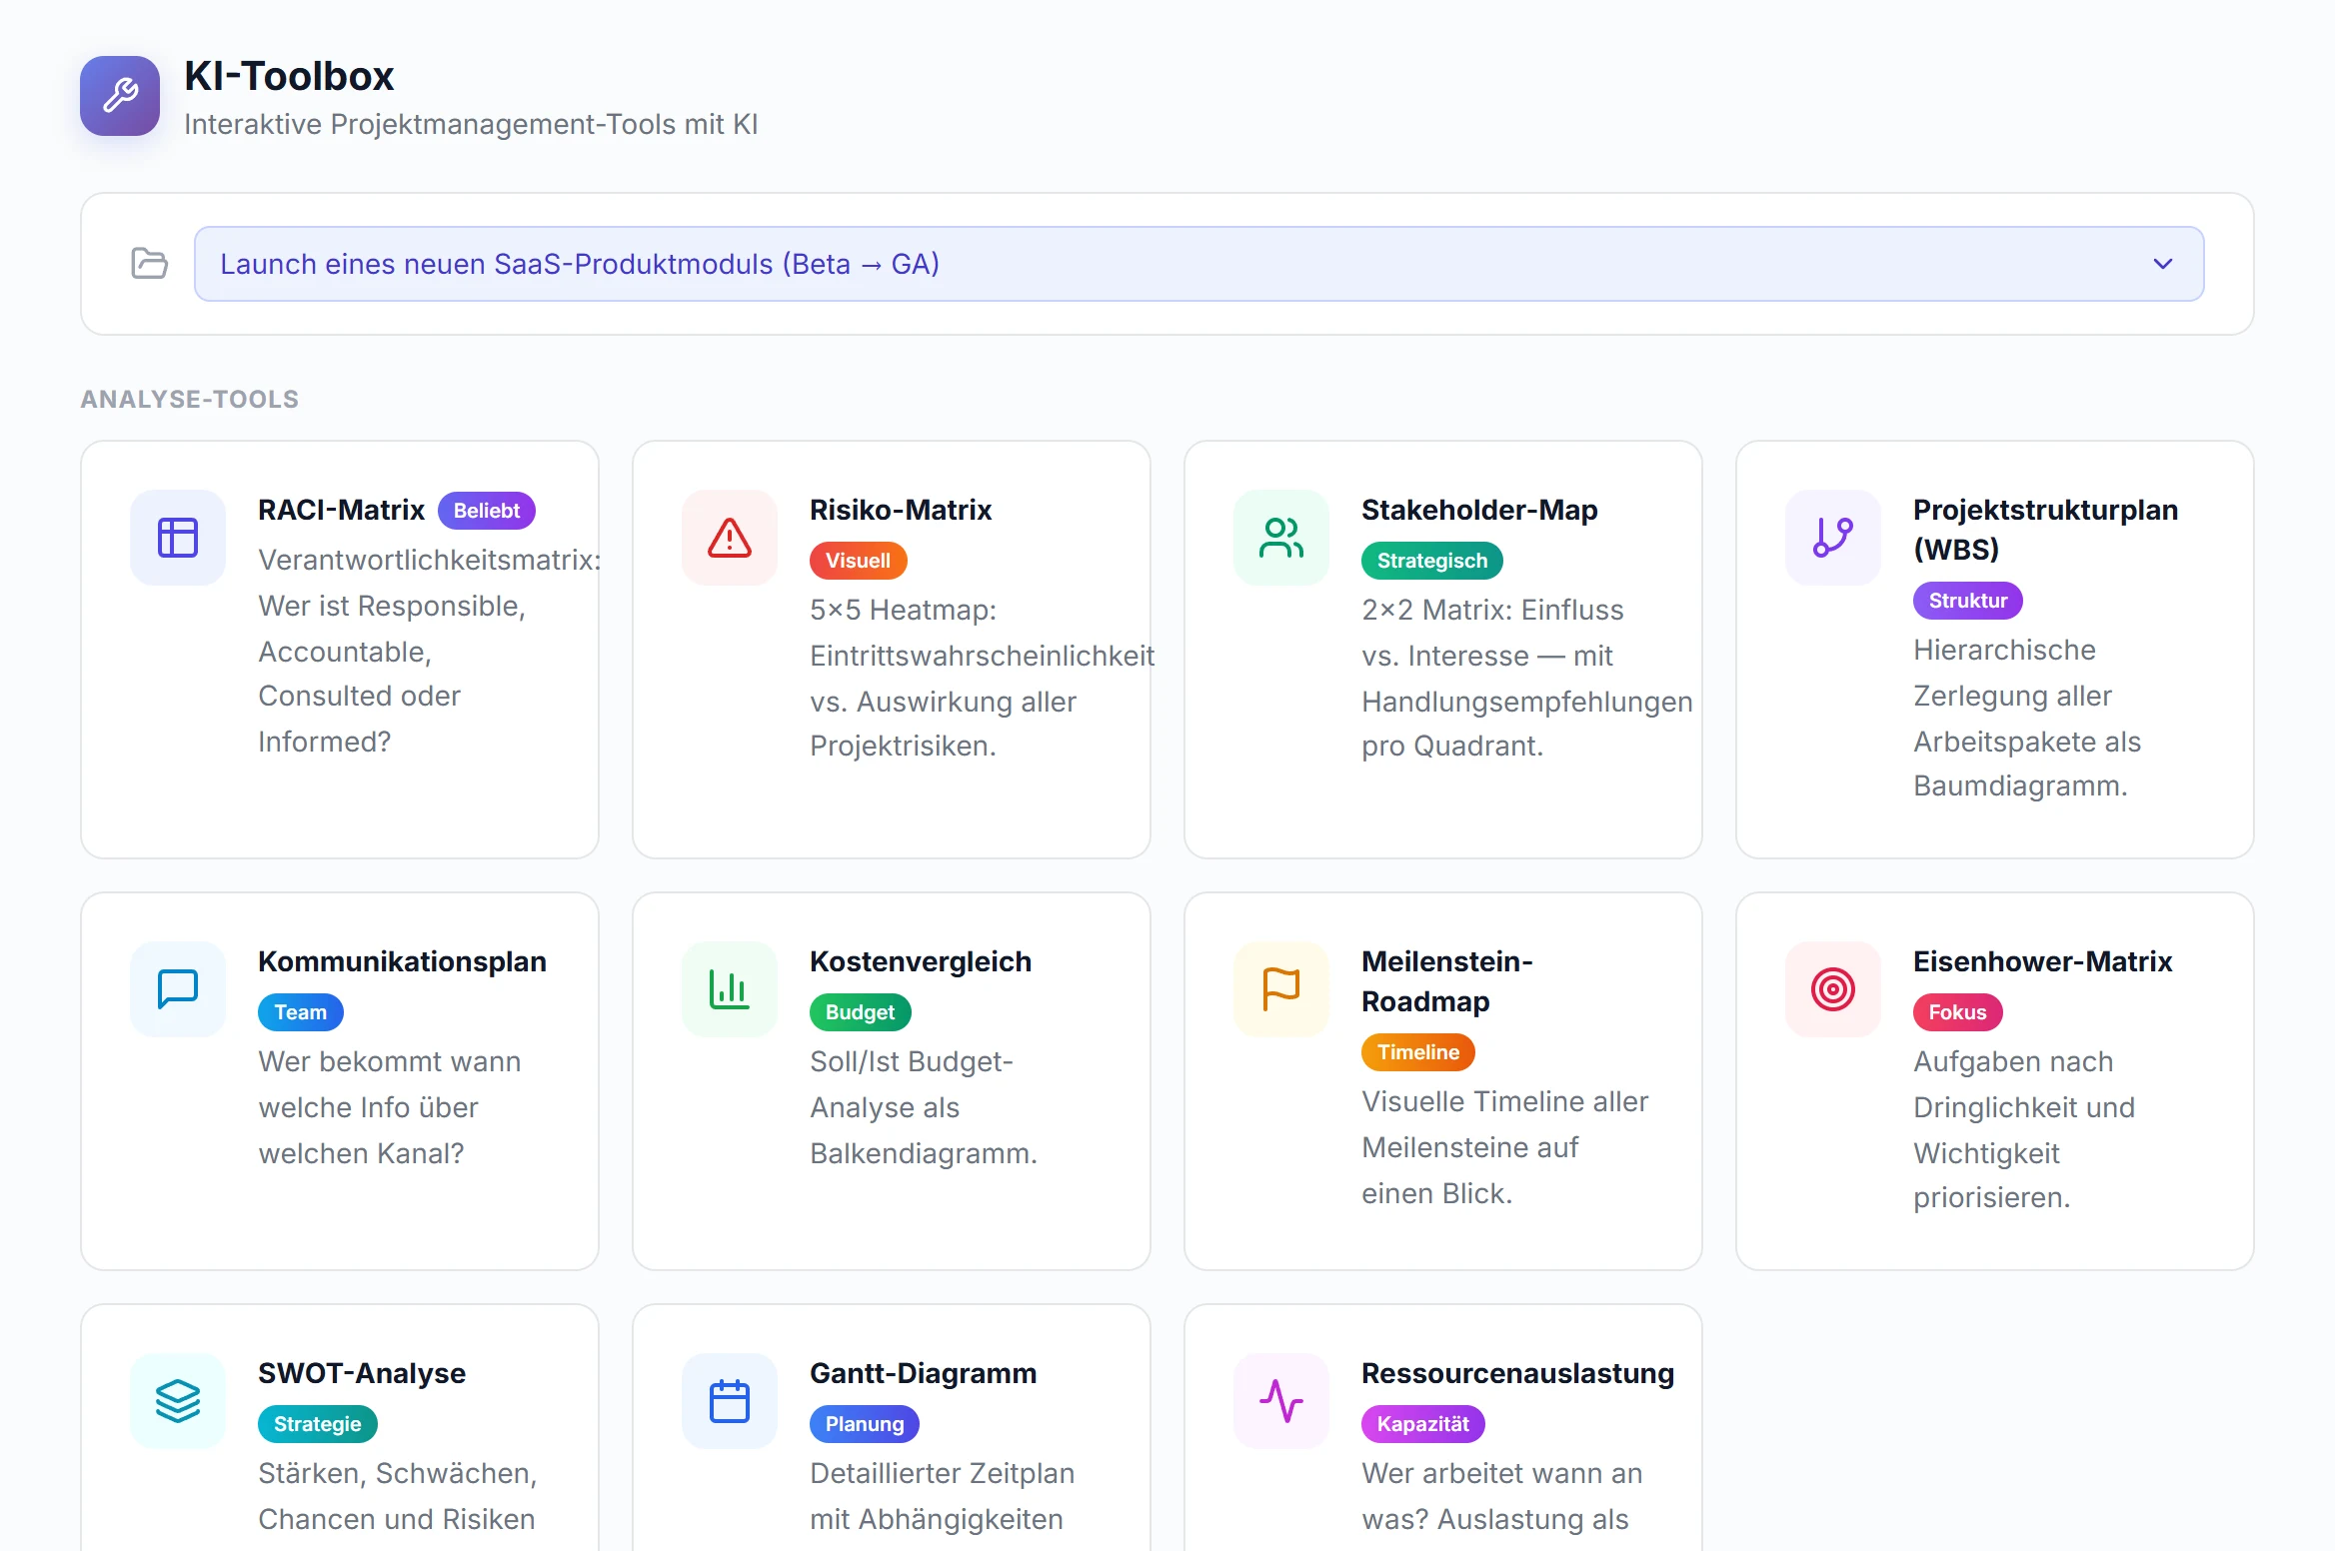This screenshot has height=1551, width=2335.
Task: Click the ANALYSE-TOOLS section heading
Action: [189, 399]
